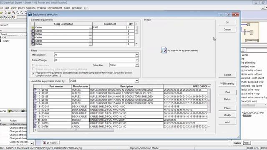Click right arrow of available equipments horizontal scrollbar
The image size is (267, 150).
pos(205,130)
